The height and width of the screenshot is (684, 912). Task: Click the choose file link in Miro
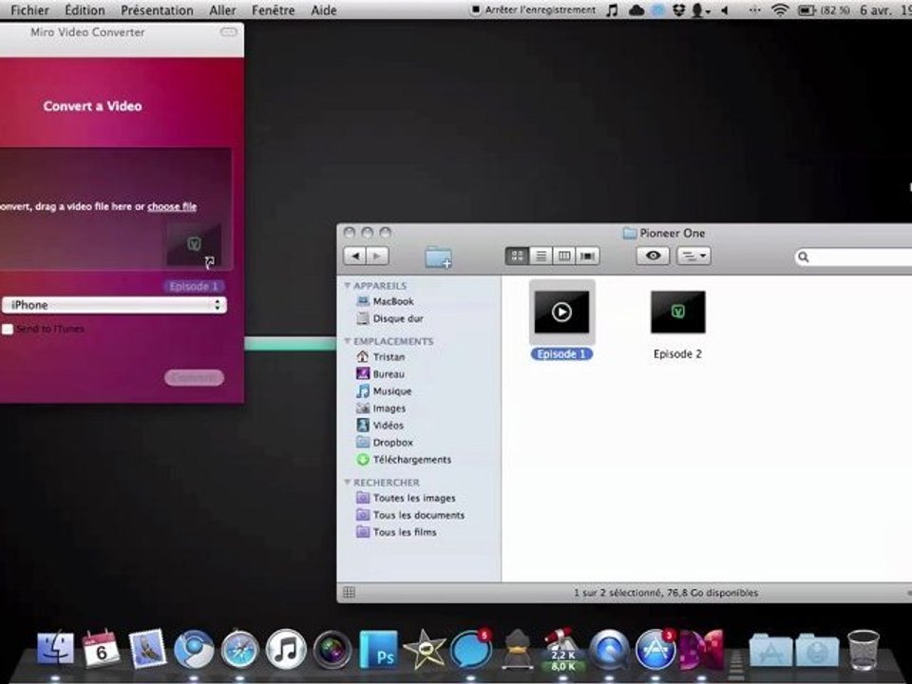172,206
